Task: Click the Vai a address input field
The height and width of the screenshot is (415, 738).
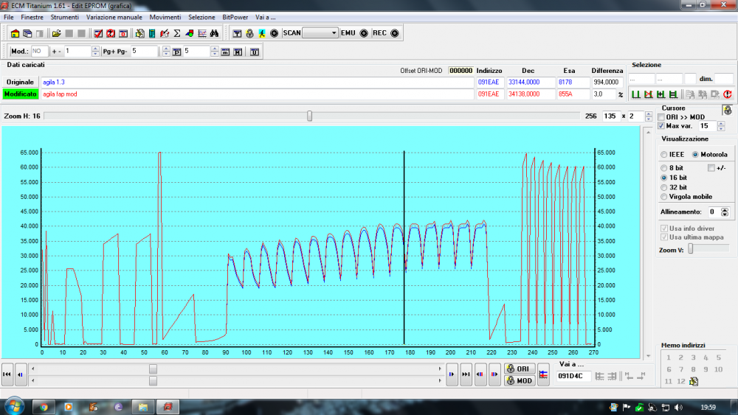Action: pos(573,376)
